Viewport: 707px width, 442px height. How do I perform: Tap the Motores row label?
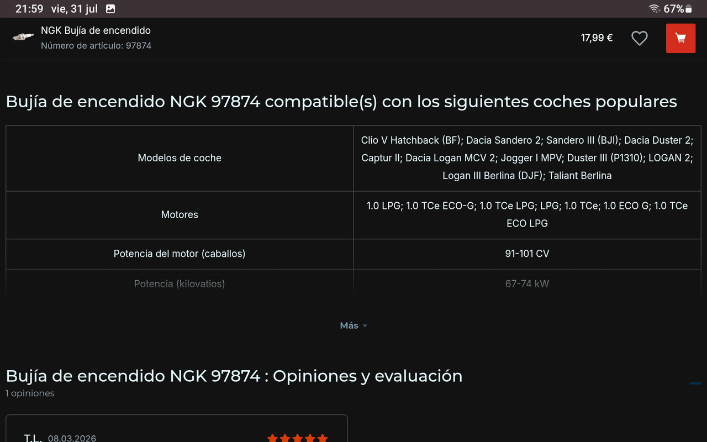(x=180, y=214)
